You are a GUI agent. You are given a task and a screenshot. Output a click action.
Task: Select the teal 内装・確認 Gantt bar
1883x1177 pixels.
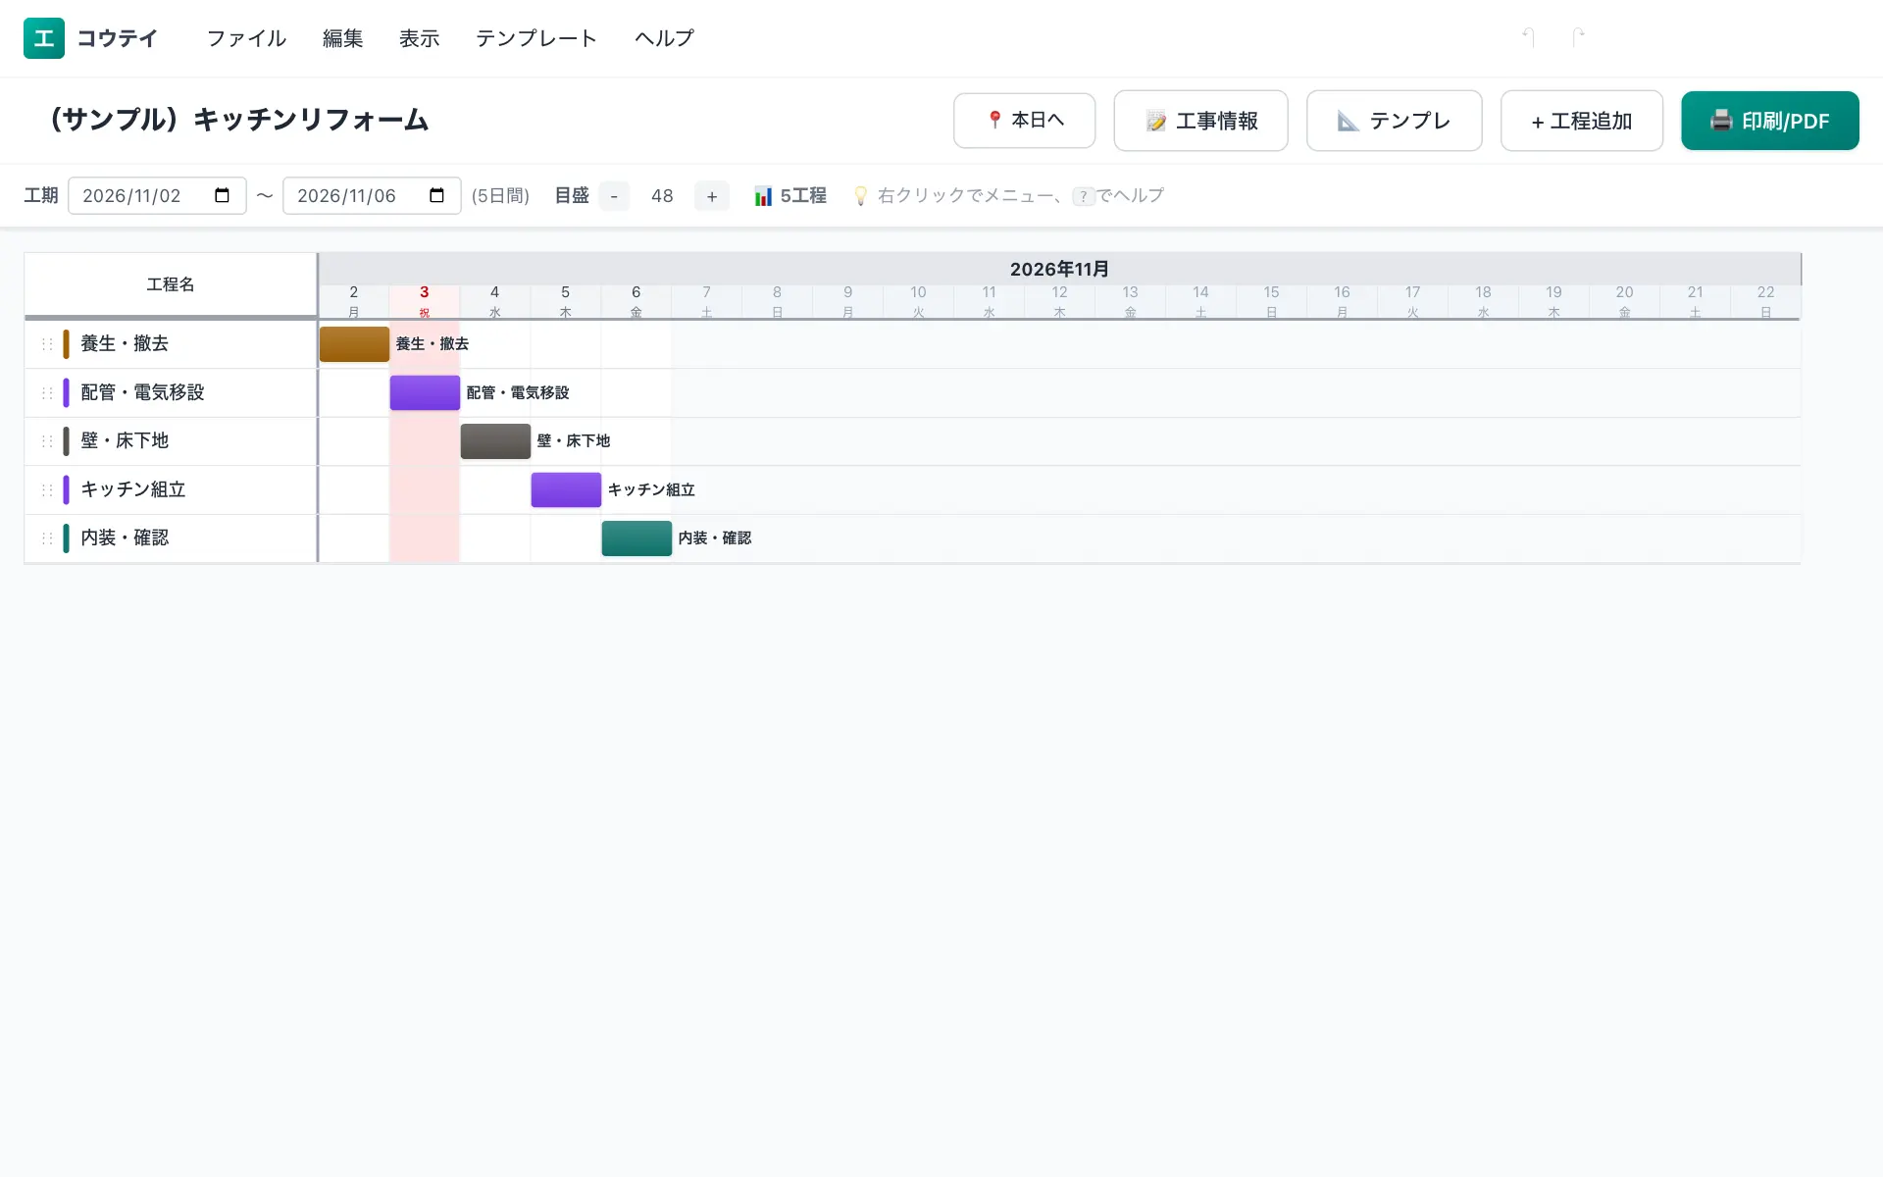(x=636, y=538)
